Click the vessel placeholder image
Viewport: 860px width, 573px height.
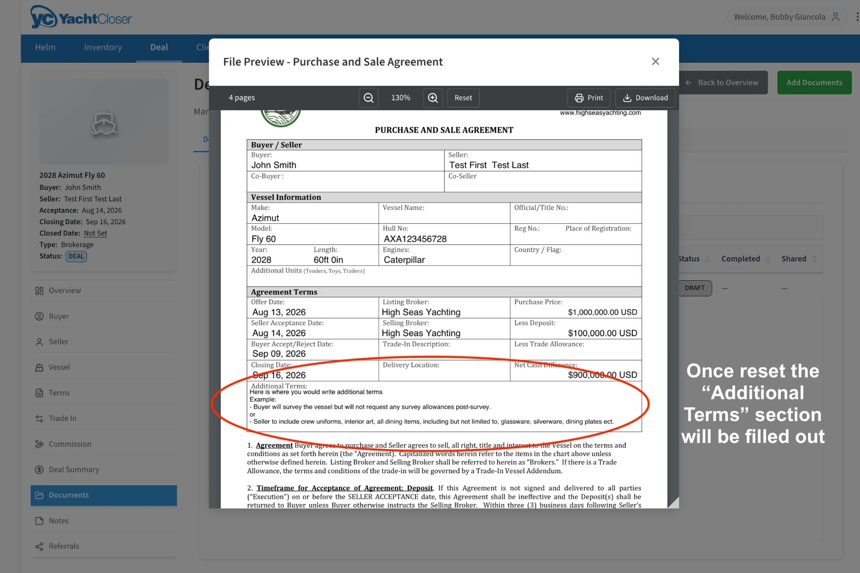pos(103,122)
